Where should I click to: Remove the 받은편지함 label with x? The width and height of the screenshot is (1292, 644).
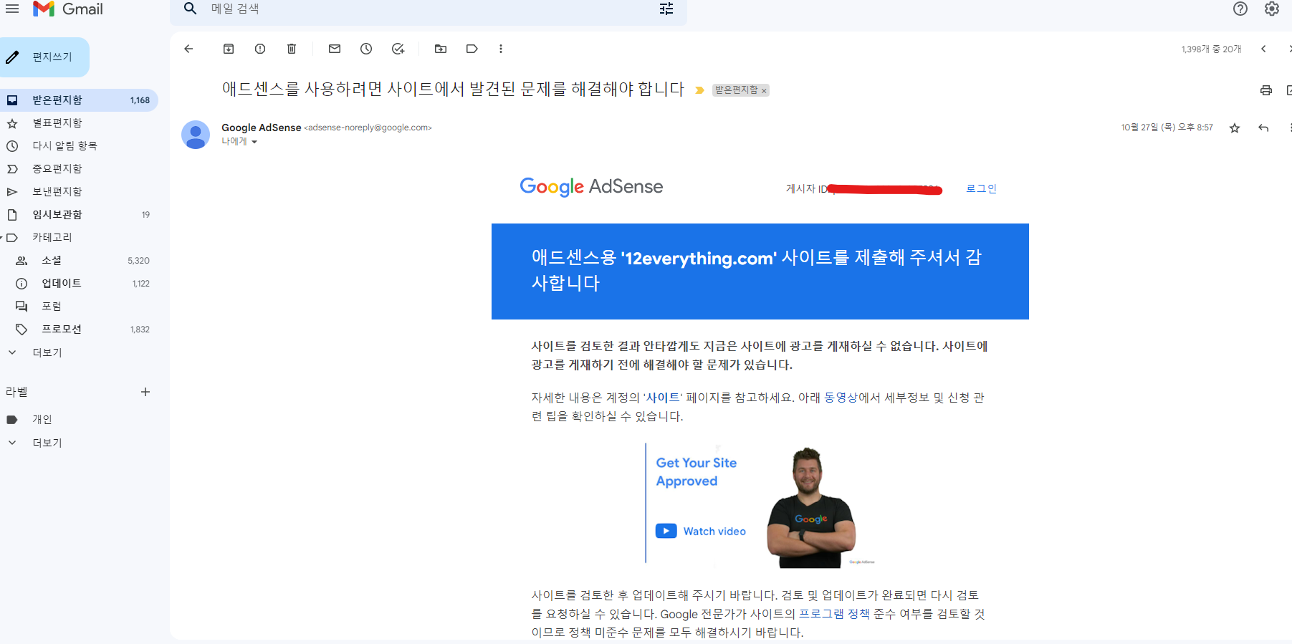tap(764, 90)
